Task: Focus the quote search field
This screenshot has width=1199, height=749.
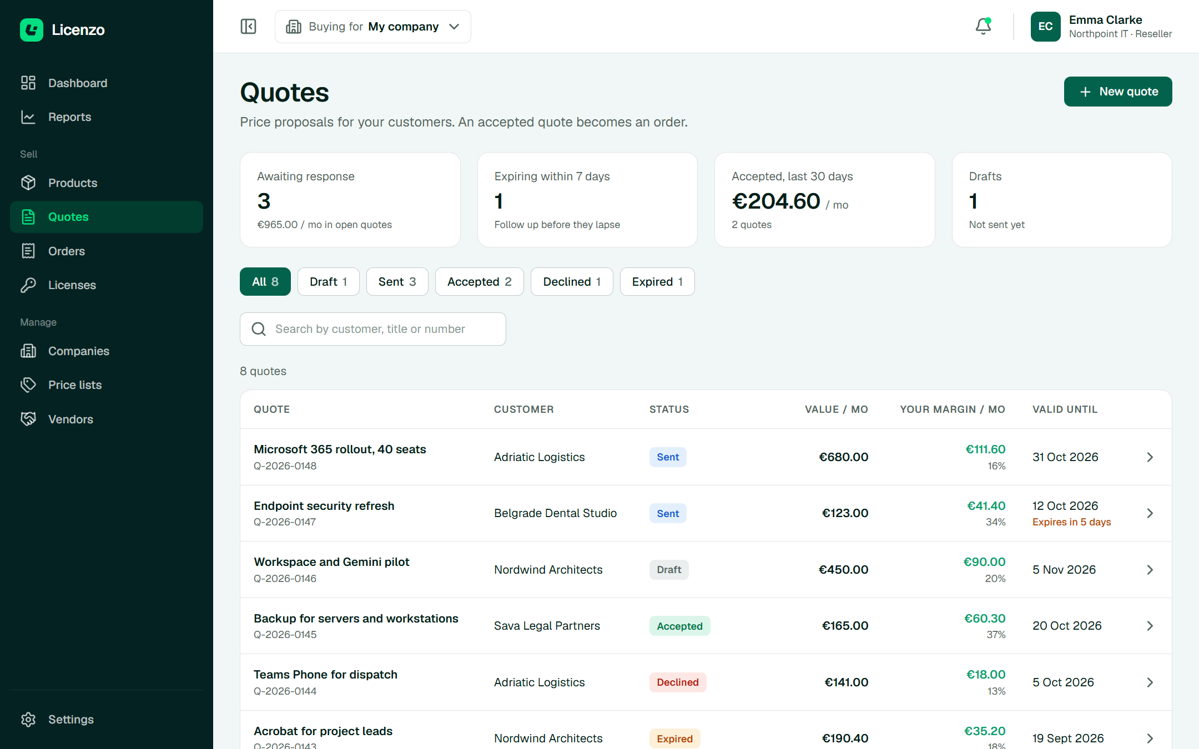Action: tap(373, 329)
